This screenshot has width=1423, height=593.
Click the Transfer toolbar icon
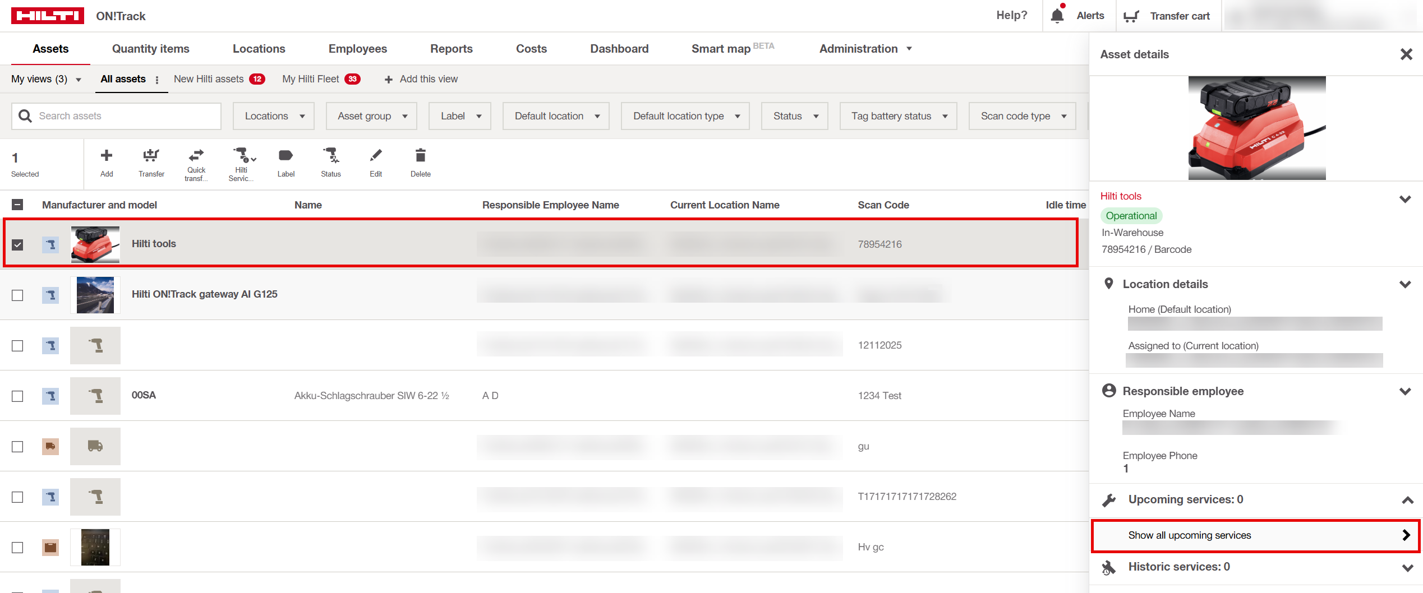click(151, 156)
